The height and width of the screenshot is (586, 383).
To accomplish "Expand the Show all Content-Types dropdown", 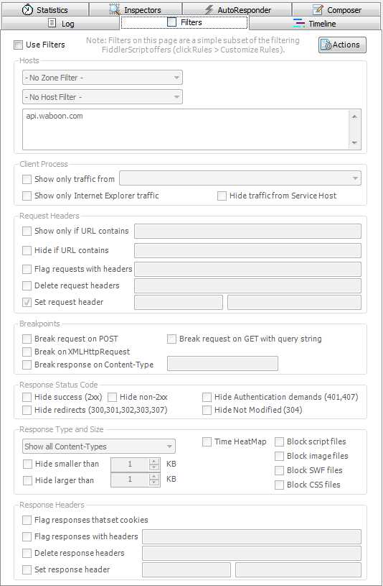I will tap(99, 447).
